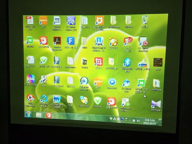Launch 네이버 백신 antivirus
This screenshot has width=192, height=144.
point(44,62)
